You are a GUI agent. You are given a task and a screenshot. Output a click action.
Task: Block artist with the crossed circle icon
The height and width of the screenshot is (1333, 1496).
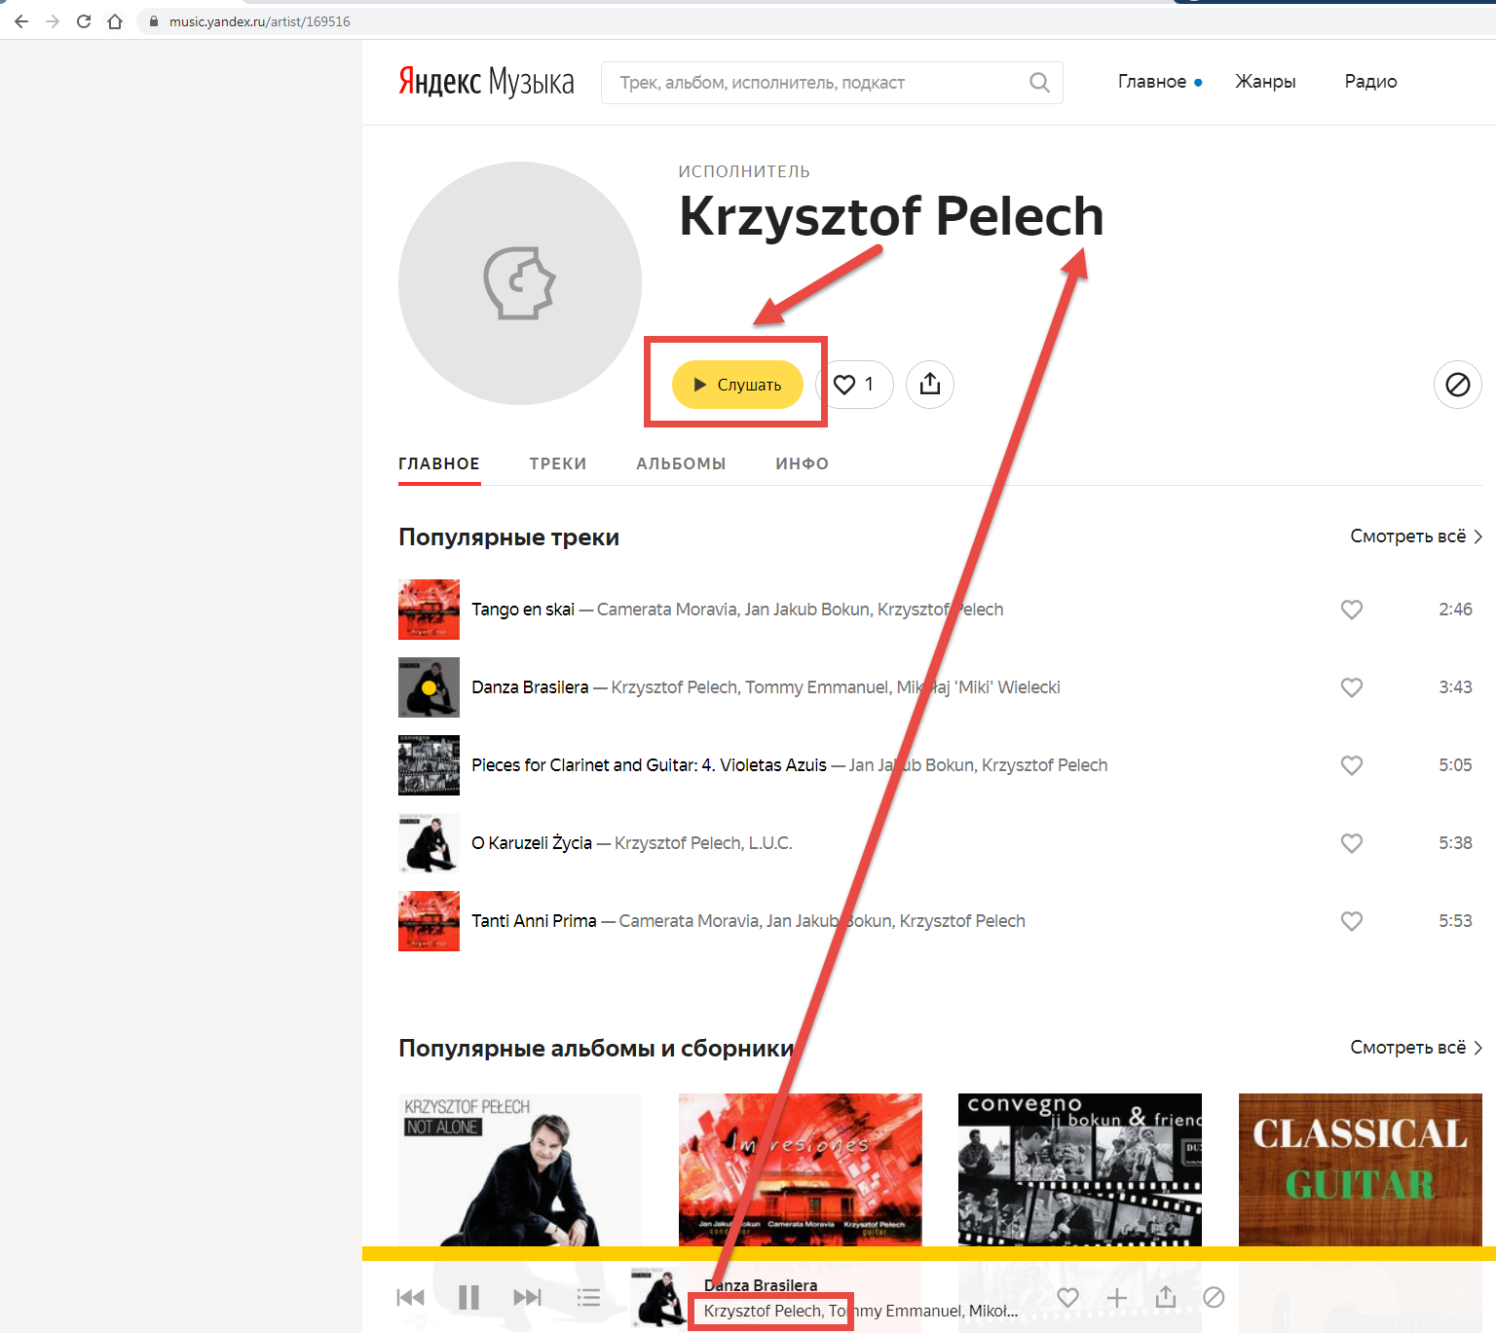click(x=1458, y=385)
